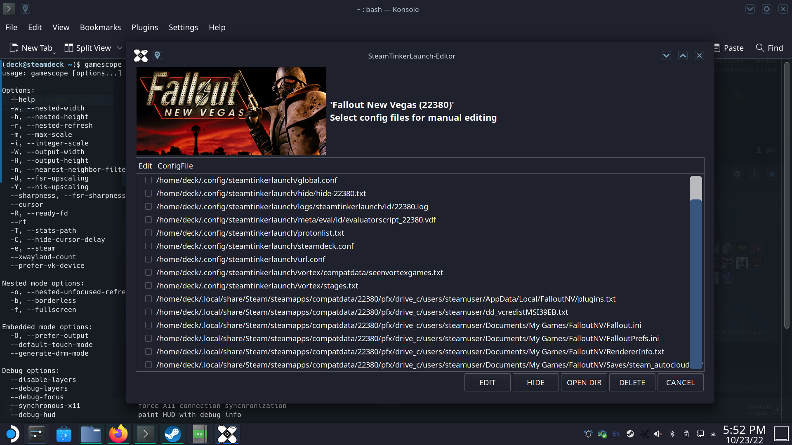792x445 pixels.
Task: Open Steam from the taskbar
Action: pos(172,434)
